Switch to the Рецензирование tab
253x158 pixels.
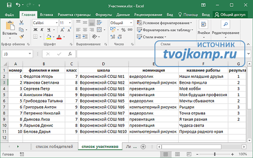coord(148,15)
